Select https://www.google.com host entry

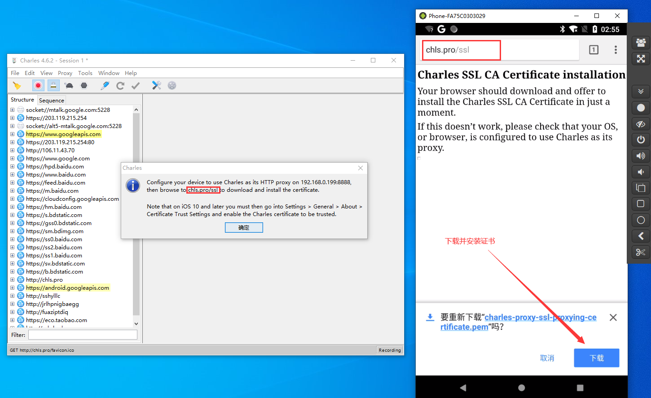[x=58, y=158]
